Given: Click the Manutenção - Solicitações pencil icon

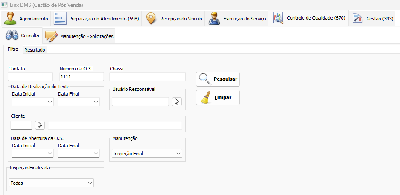Looking at the screenshot, I should (52, 36).
